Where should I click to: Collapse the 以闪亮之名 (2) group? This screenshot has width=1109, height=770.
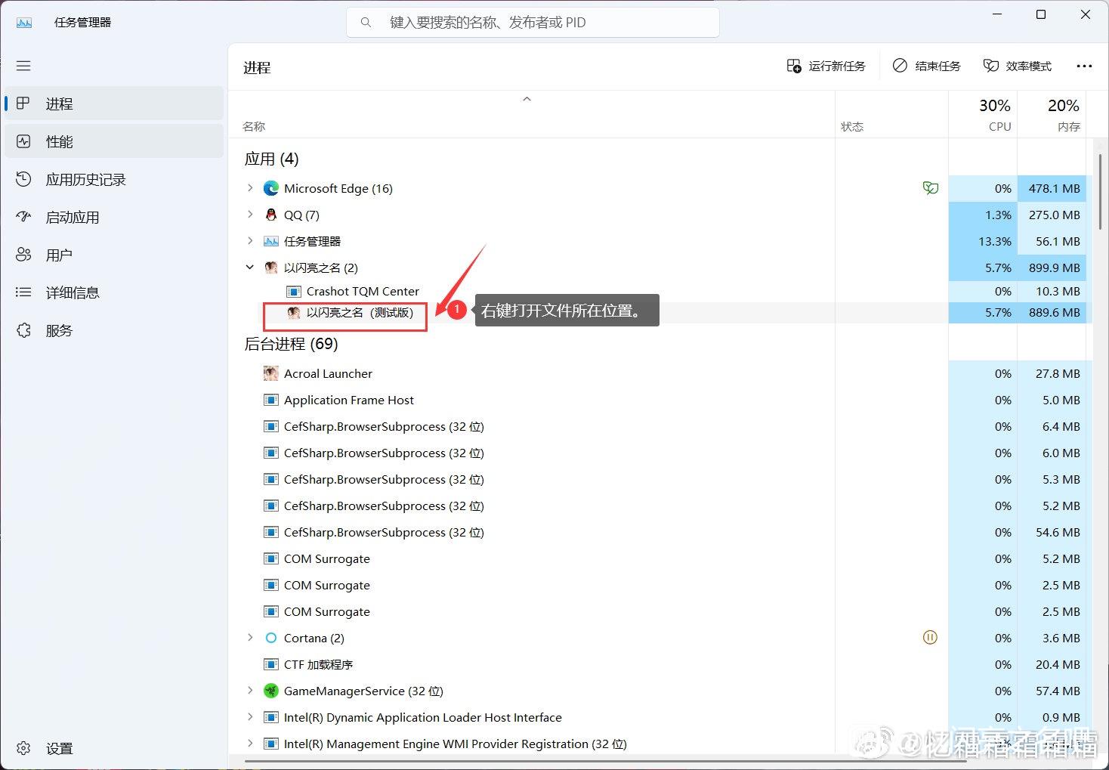(x=250, y=267)
